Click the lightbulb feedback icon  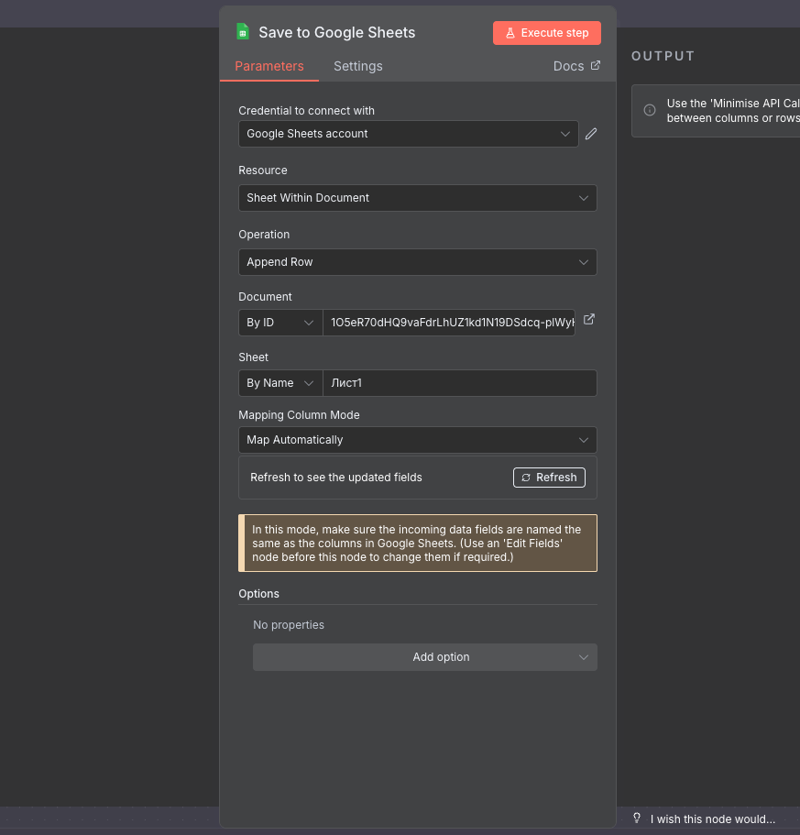click(x=637, y=818)
